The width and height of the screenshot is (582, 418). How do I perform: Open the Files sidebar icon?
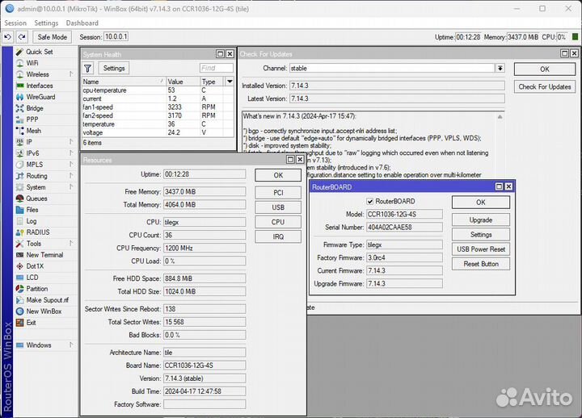tap(19, 210)
